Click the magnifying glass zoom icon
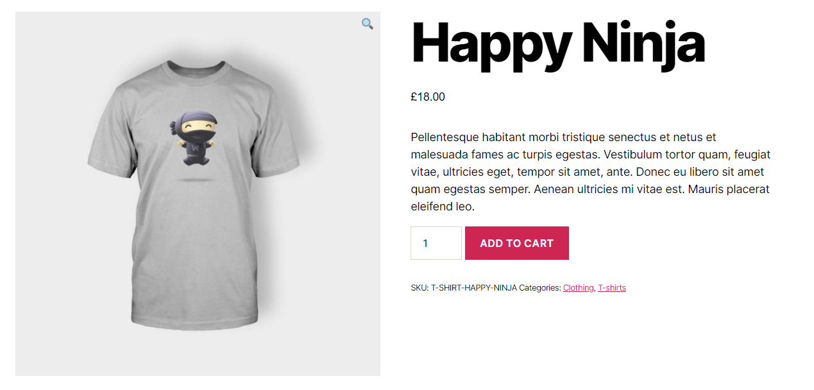The image size is (814, 390). (367, 24)
